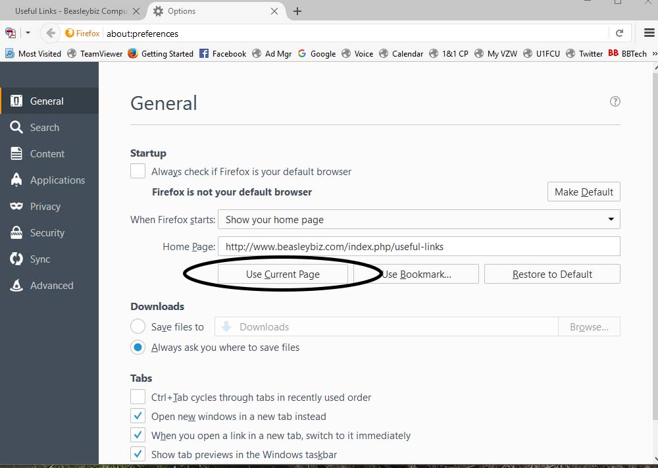The image size is (658, 468).
Task: Open the 'When Firefox starts' dropdown
Action: (x=419, y=219)
